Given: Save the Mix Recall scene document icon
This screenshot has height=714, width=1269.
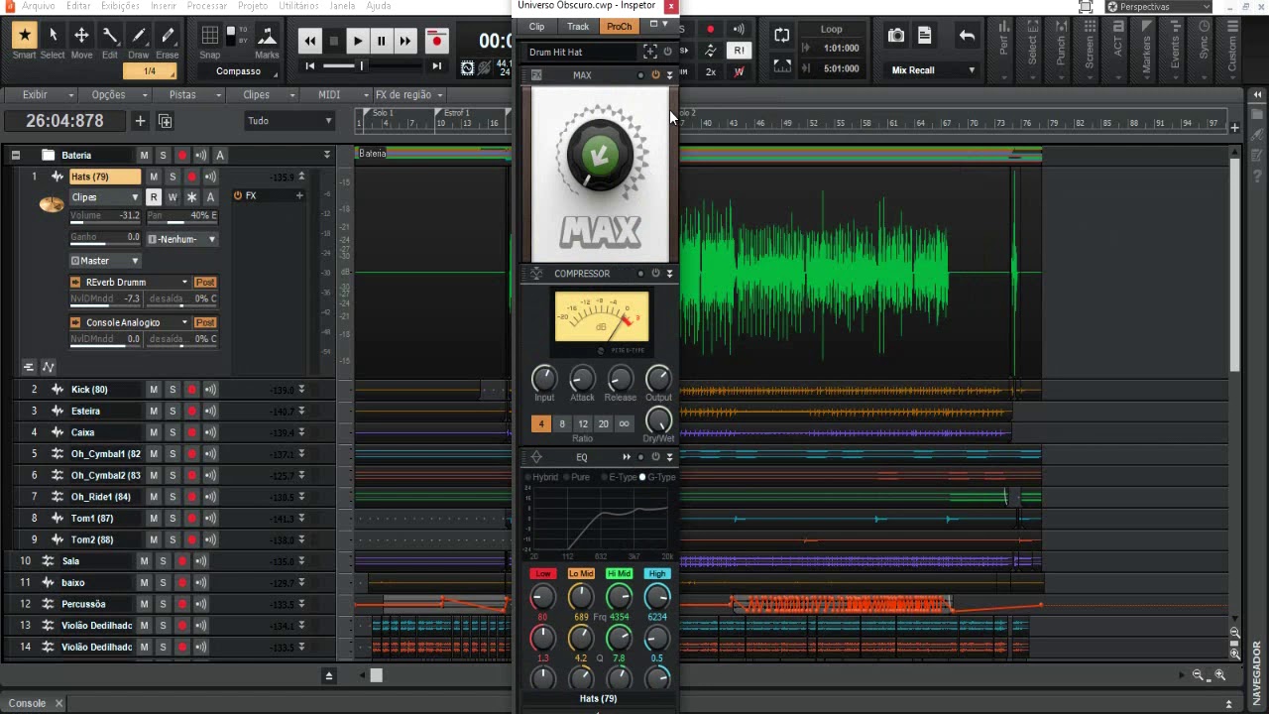Looking at the screenshot, I should click(924, 36).
